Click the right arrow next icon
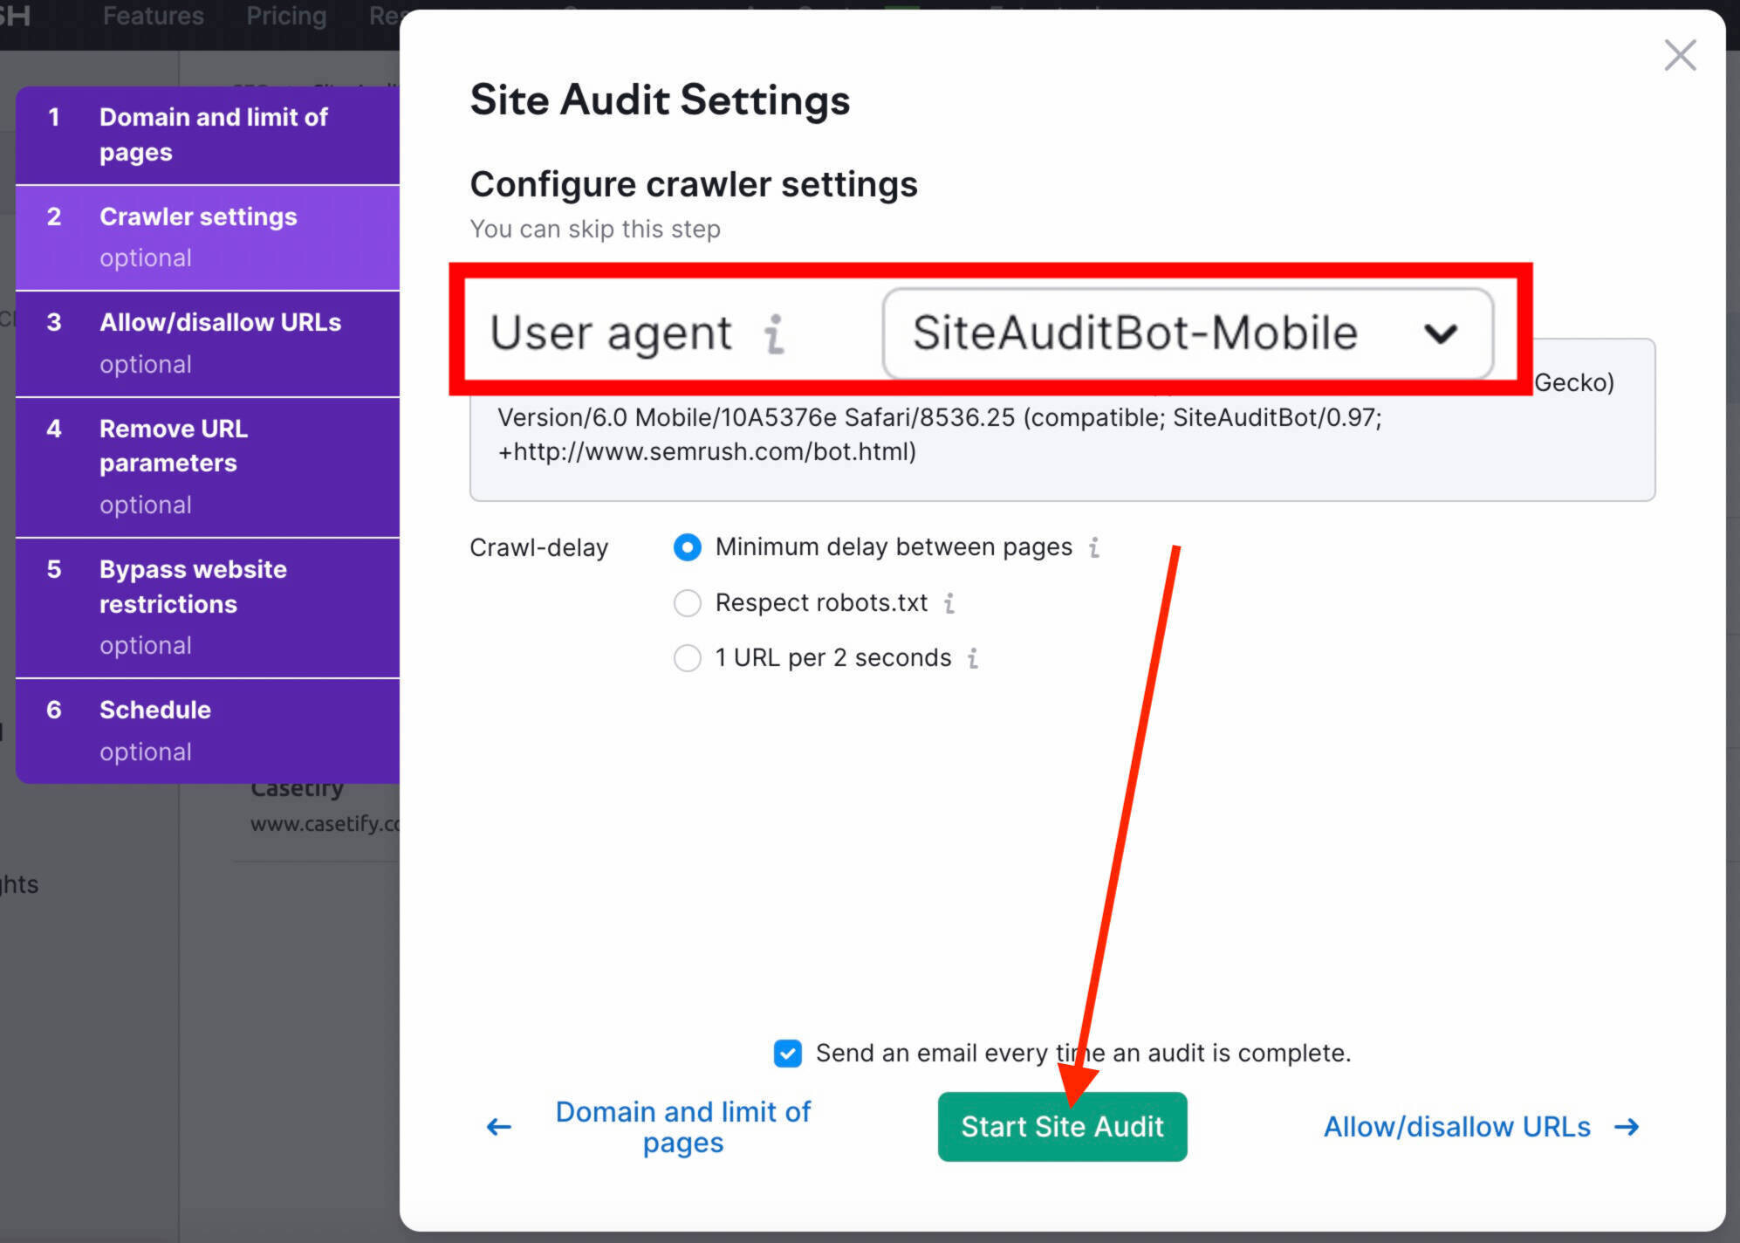This screenshot has height=1243, width=1740. tap(1627, 1127)
